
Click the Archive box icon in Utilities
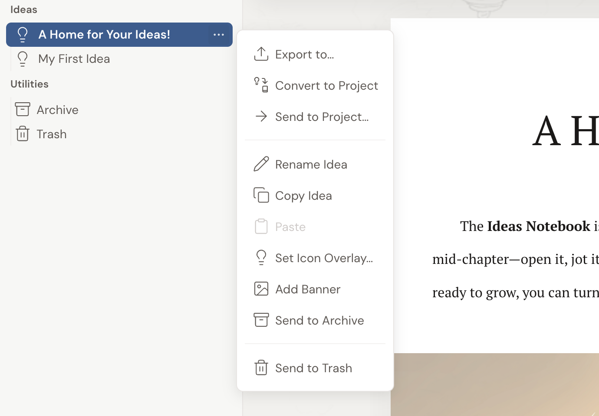(x=23, y=109)
